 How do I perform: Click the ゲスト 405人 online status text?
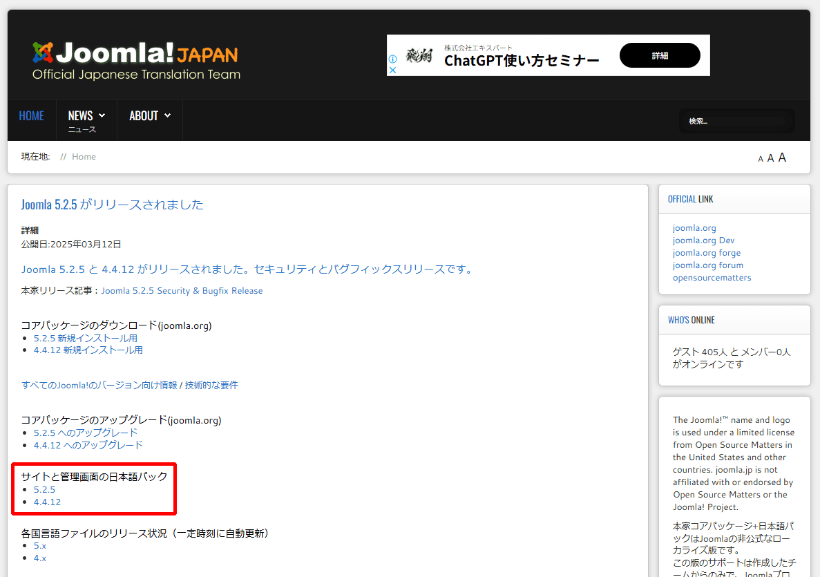coord(731,359)
